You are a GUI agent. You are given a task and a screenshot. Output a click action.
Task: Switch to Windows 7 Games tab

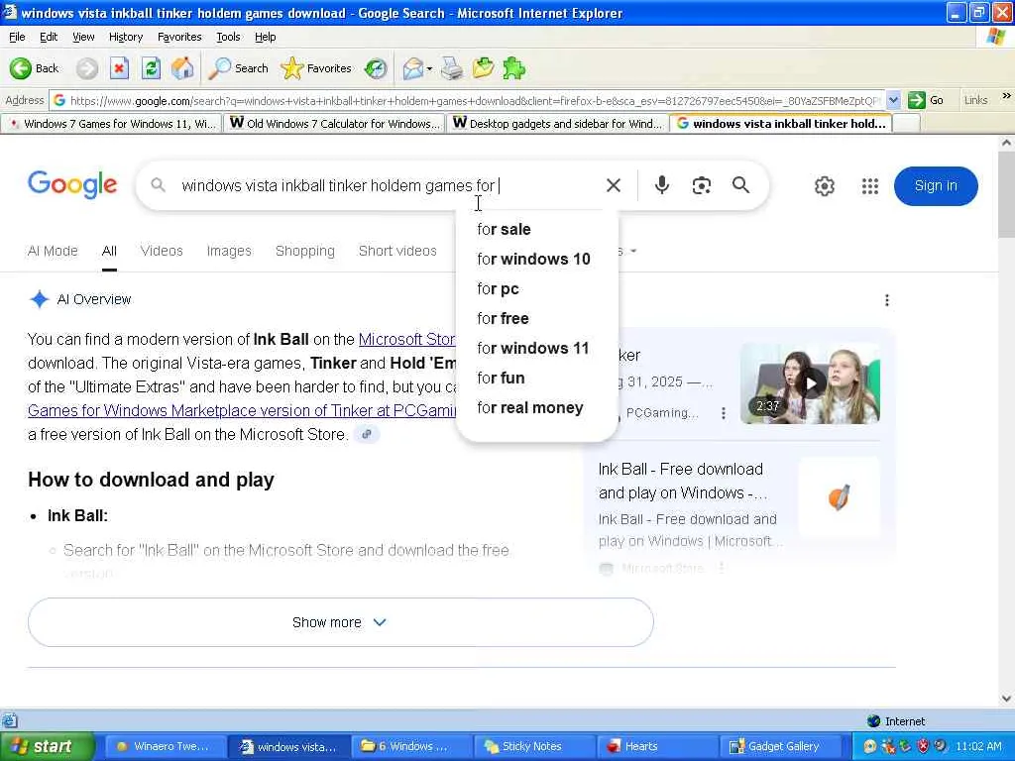(111, 123)
